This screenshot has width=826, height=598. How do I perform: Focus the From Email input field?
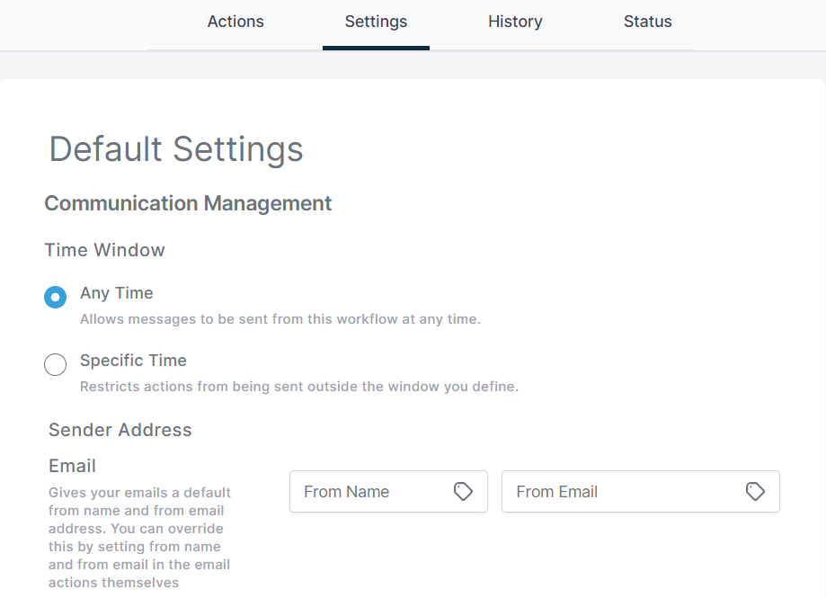pos(641,492)
